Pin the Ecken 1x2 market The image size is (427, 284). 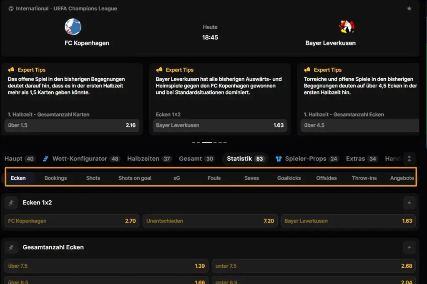click(11, 203)
